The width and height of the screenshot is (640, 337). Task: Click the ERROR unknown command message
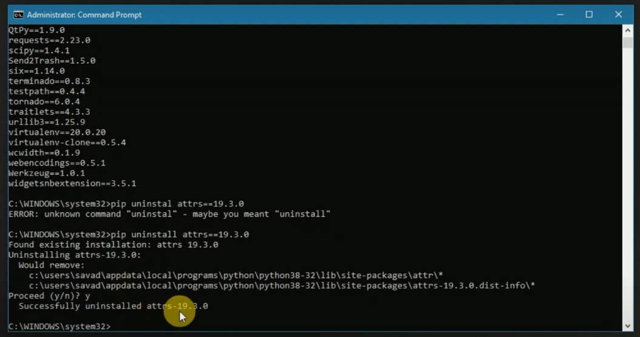point(169,214)
